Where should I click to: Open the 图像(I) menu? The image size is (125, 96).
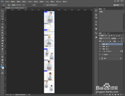(x=18, y=2)
